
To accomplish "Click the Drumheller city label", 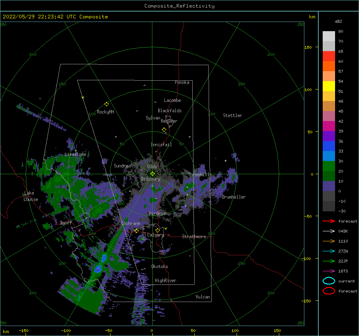I will [x=234, y=197].
